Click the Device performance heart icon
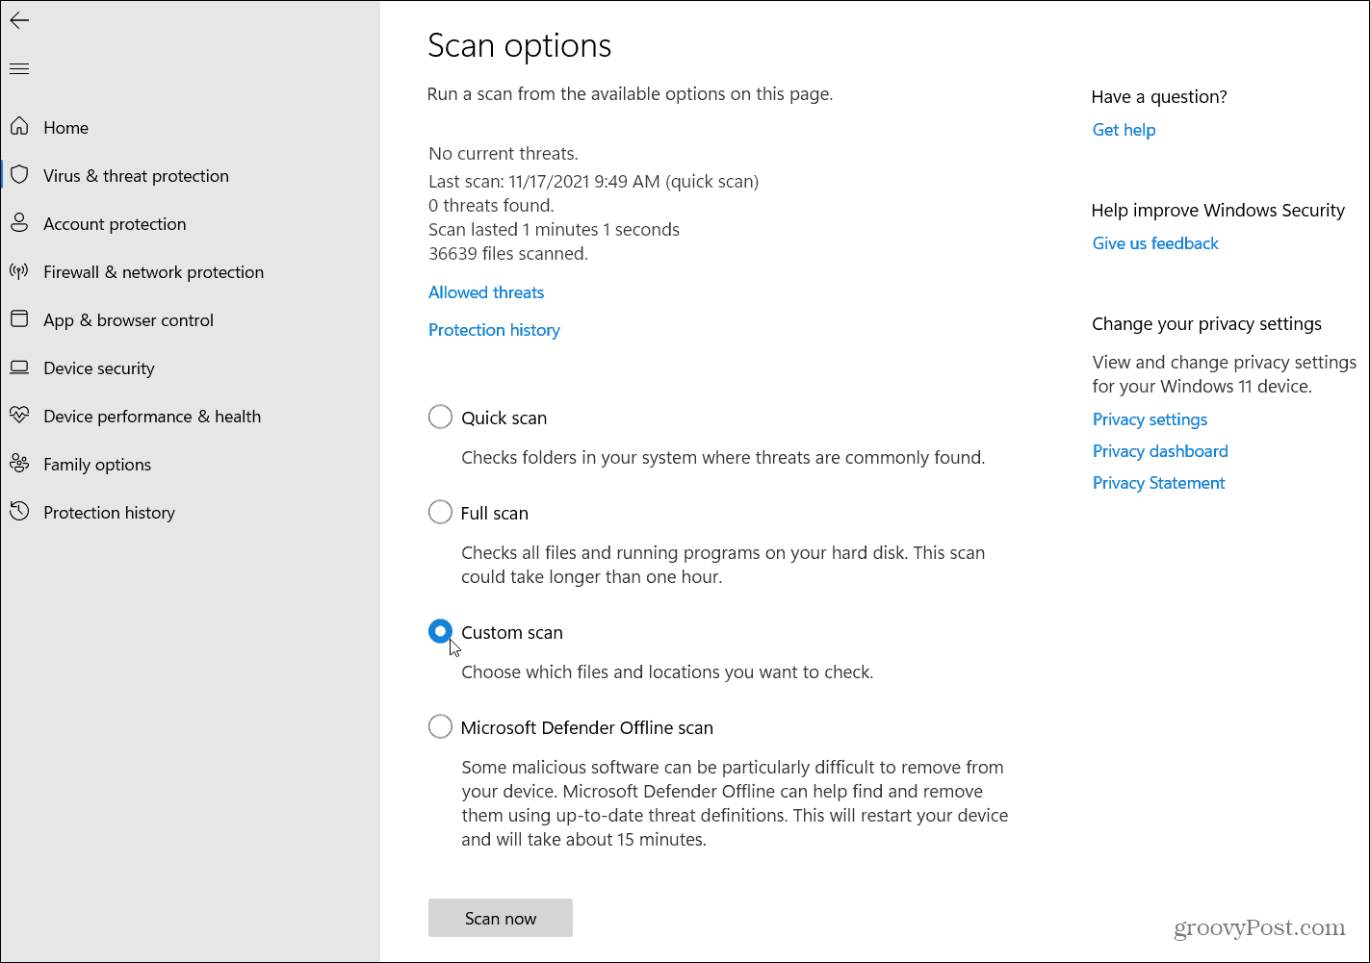Viewport: 1370px width, 963px height. tap(19, 416)
